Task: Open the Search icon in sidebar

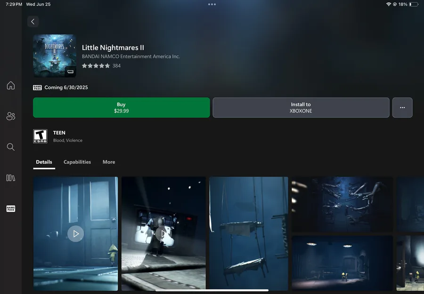Action: pyautogui.click(x=11, y=147)
